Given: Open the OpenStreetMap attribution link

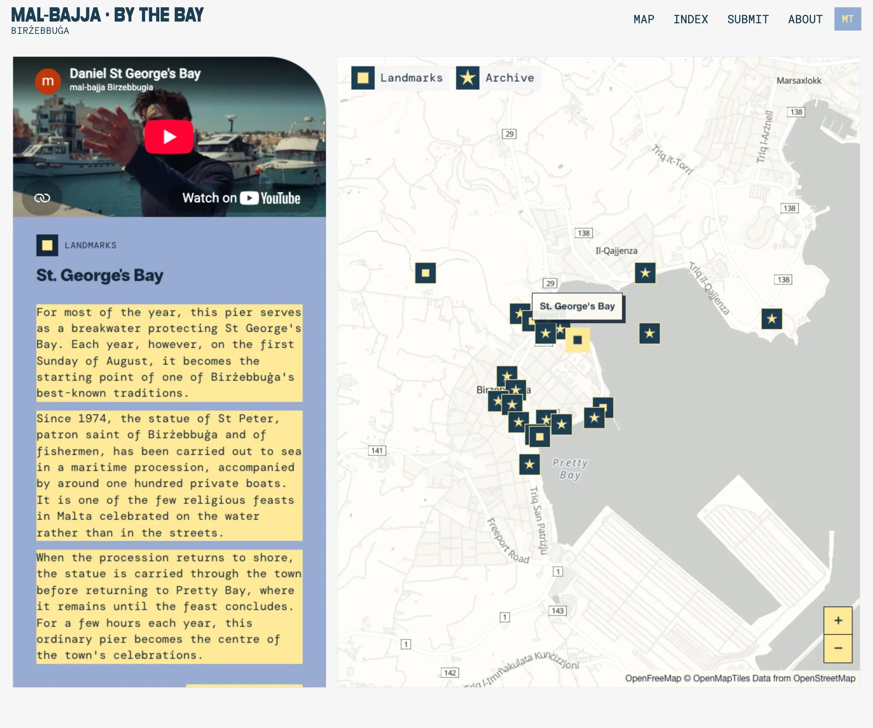Looking at the screenshot, I should point(824,678).
